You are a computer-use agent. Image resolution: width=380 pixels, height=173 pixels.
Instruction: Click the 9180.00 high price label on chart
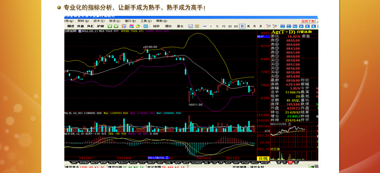[151, 47]
